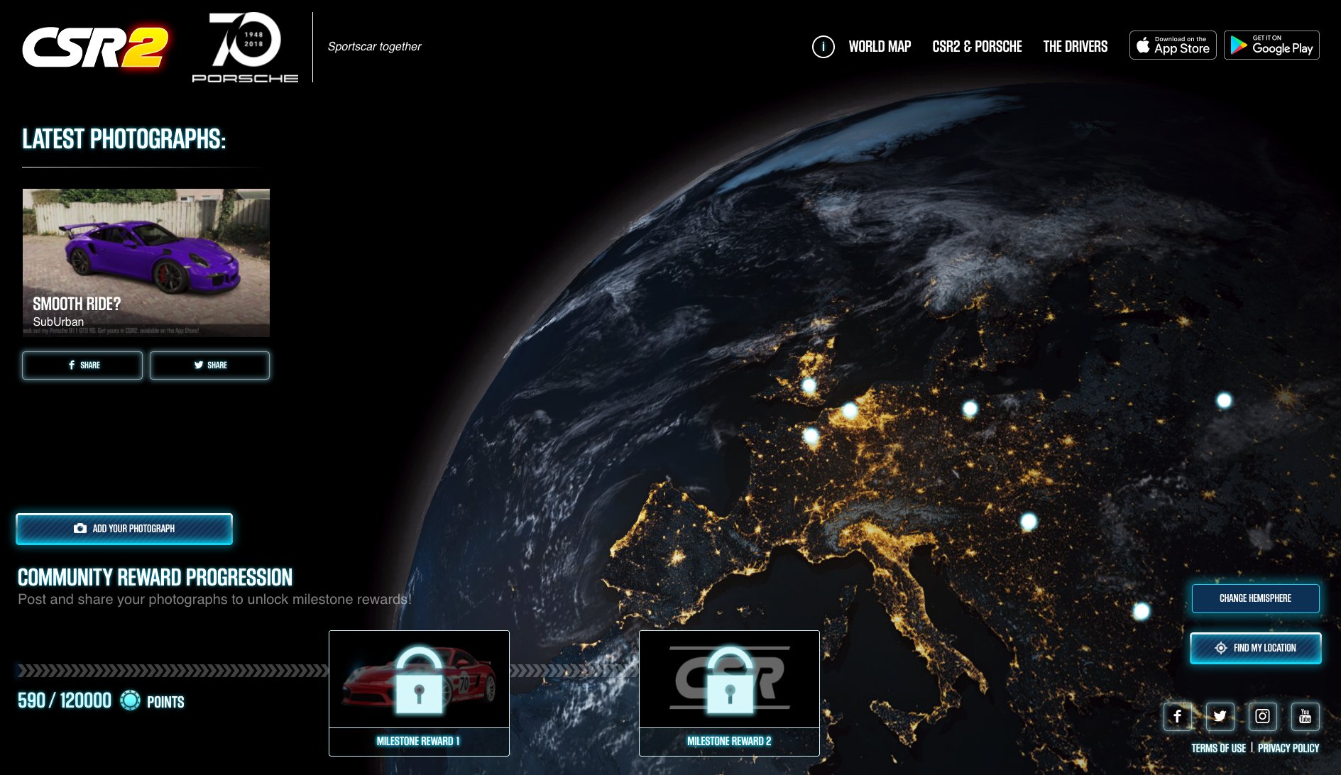Image resolution: width=1341 pixels, height=775 pixels.
Task: Open the Terms of Use link
Action: coord(1218,748)
